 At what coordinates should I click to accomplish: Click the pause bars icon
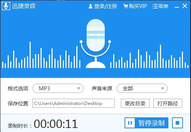pyautogui.click(x=130, y=123)
